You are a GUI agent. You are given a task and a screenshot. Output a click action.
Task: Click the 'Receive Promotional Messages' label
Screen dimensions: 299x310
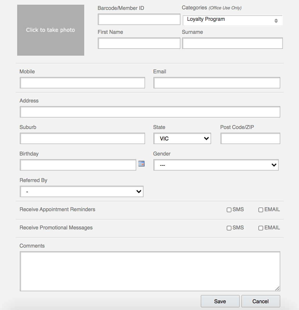coord(56,228)
